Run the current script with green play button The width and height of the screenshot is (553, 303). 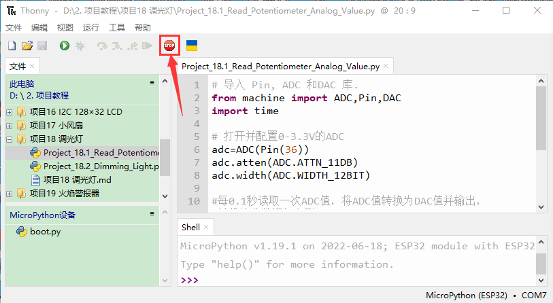tap(64, 46)
